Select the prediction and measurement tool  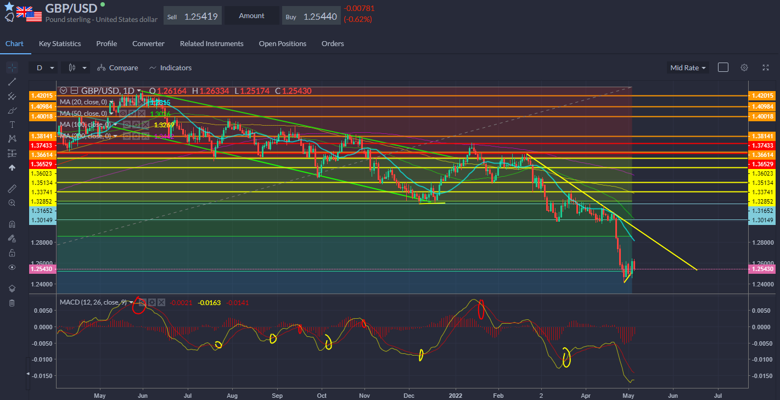(12, 153)
